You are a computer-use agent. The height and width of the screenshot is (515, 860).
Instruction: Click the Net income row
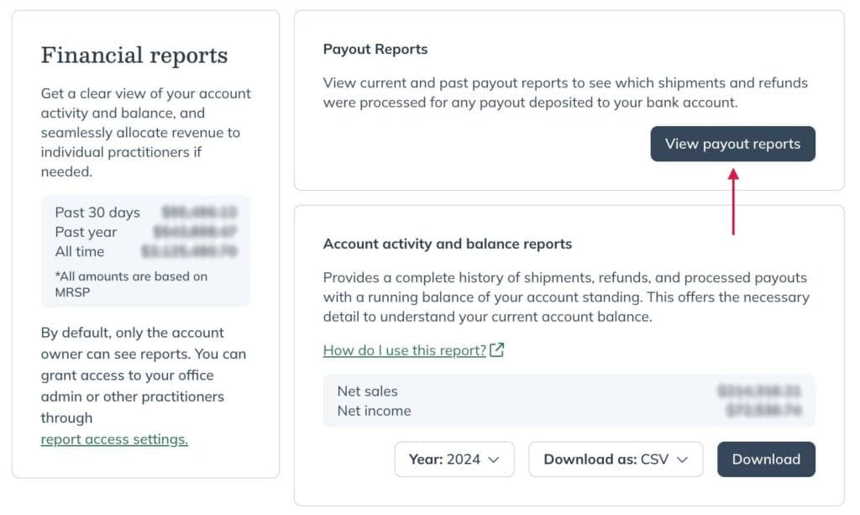(x=569, y=411)
